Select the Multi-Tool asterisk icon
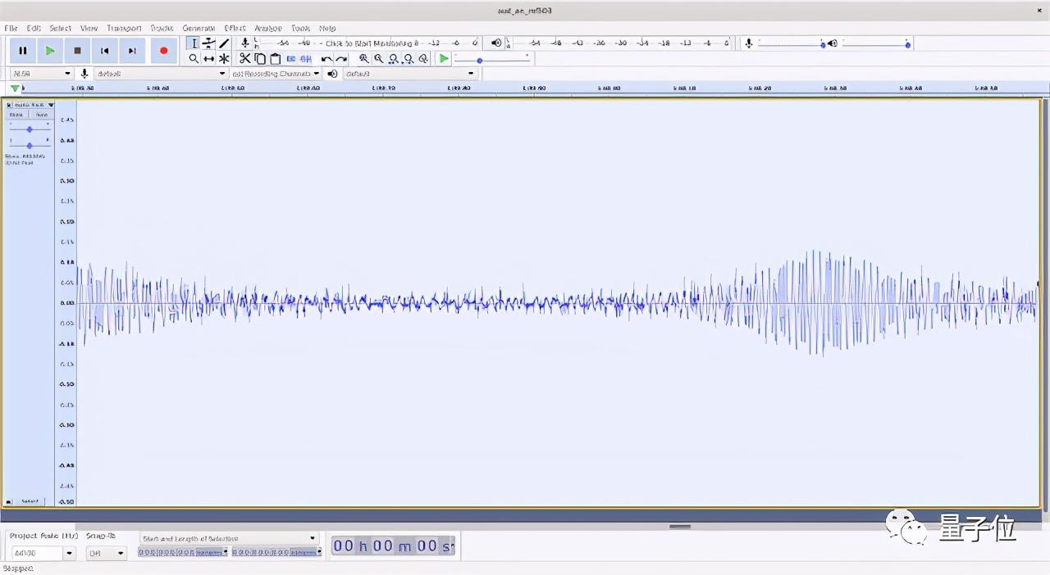 (x=224, y=59)
